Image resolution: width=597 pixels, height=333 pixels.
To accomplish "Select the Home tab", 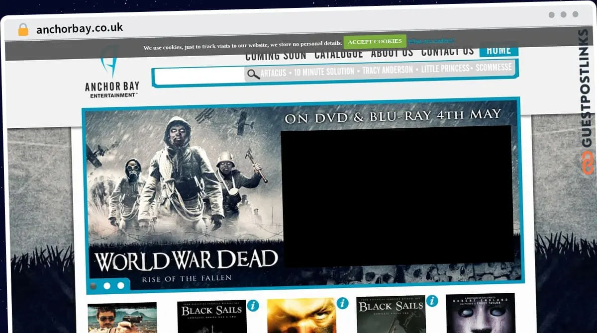I will point(499,50).
